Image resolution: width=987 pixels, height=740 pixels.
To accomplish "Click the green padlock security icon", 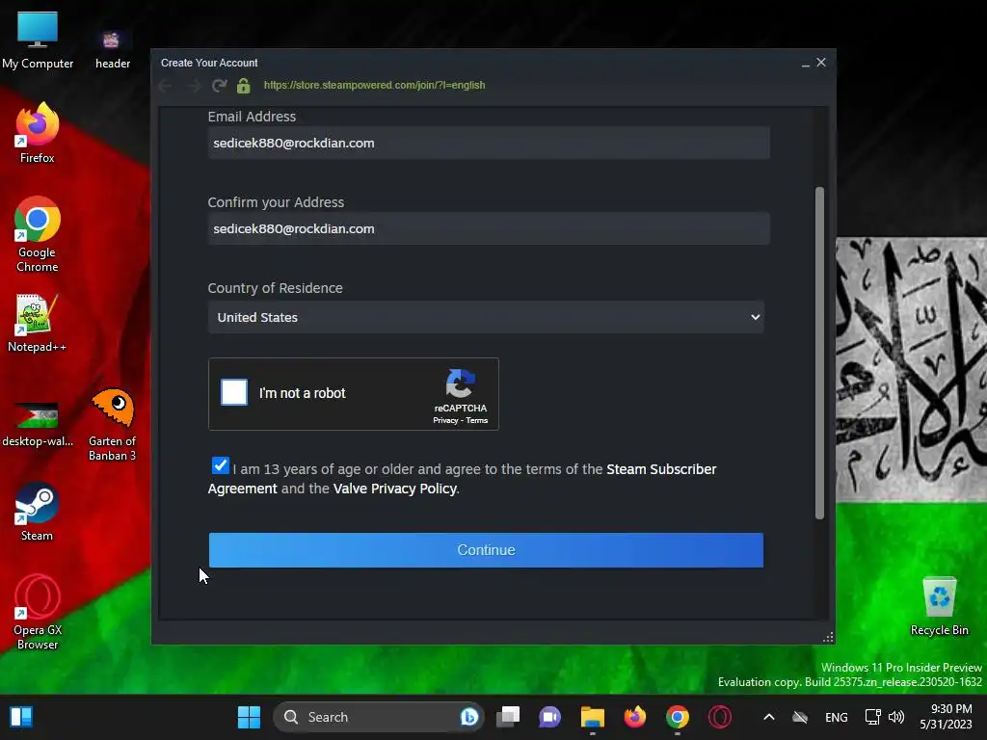I will coord(244,86).
